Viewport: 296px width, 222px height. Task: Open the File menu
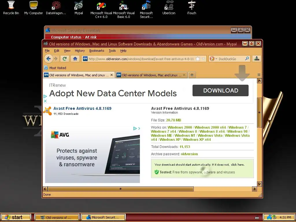point(47,51)
